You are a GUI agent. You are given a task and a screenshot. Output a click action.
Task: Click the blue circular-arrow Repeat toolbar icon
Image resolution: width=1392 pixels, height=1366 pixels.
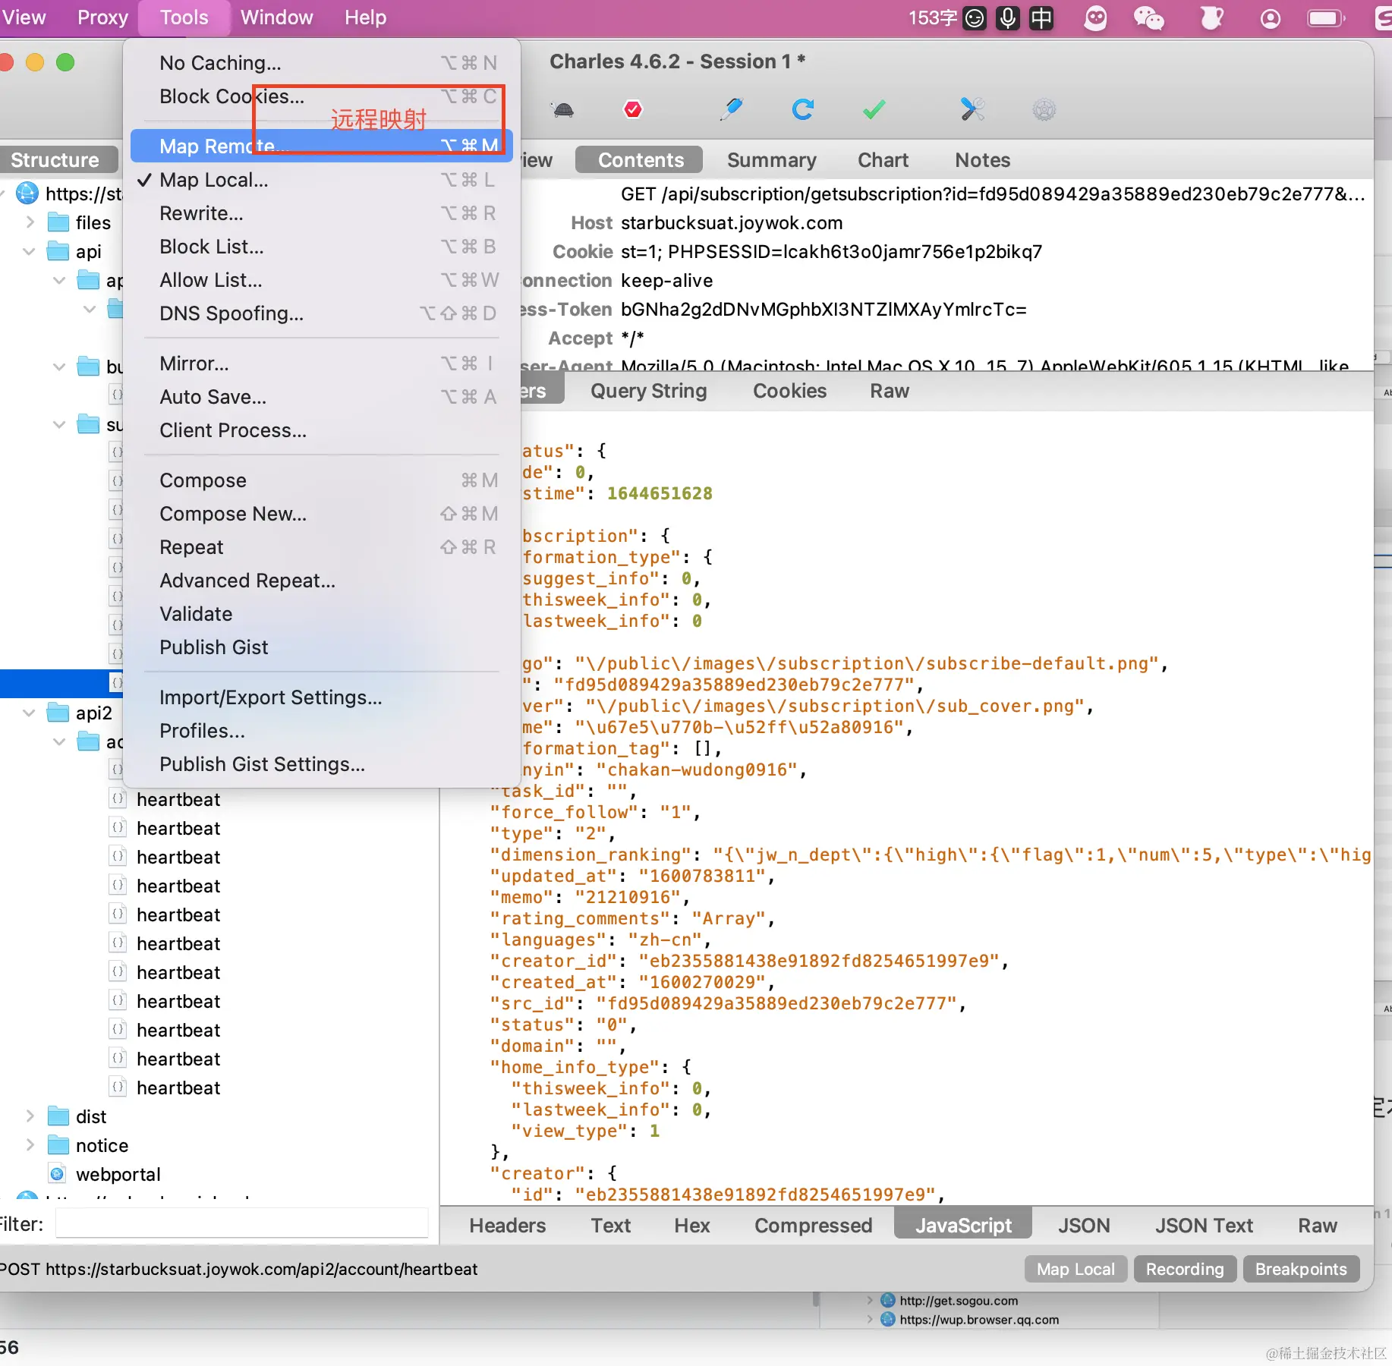(x=802, y=109)
